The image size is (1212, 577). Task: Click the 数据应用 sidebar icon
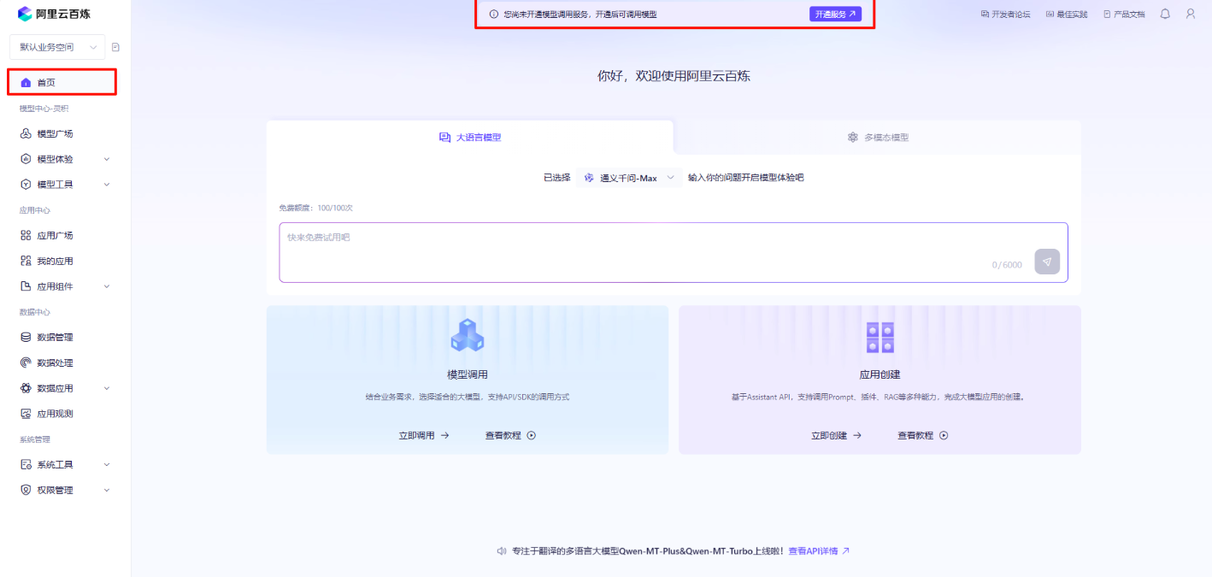(x=26, y=388)
